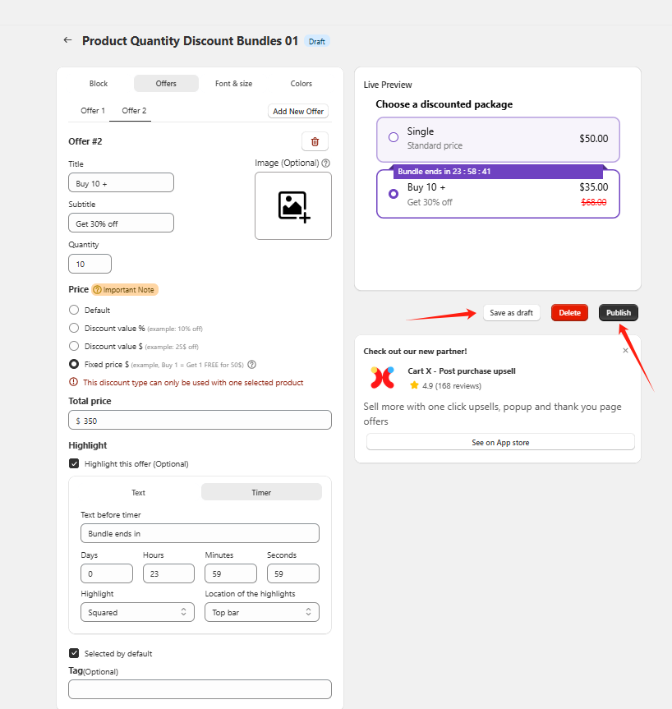This screenshot has height=709, width=672.
Task: Open the Important Note badge
Action: pyautogui.click(x=124, y=290)
